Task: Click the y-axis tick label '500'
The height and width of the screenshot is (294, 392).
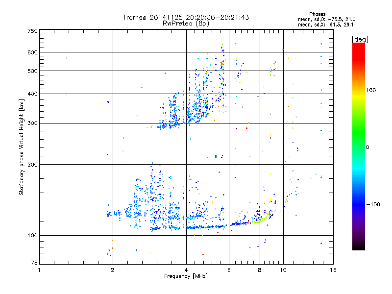Action: pos(33,71)
